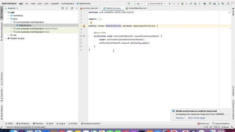The width and height of the screenshot is (235, 132).
Task: Click the 4 spaces indent setting
Action: [x=225, y=127]
